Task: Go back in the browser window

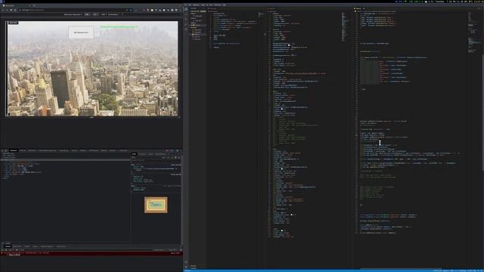Action: point(3,10)
